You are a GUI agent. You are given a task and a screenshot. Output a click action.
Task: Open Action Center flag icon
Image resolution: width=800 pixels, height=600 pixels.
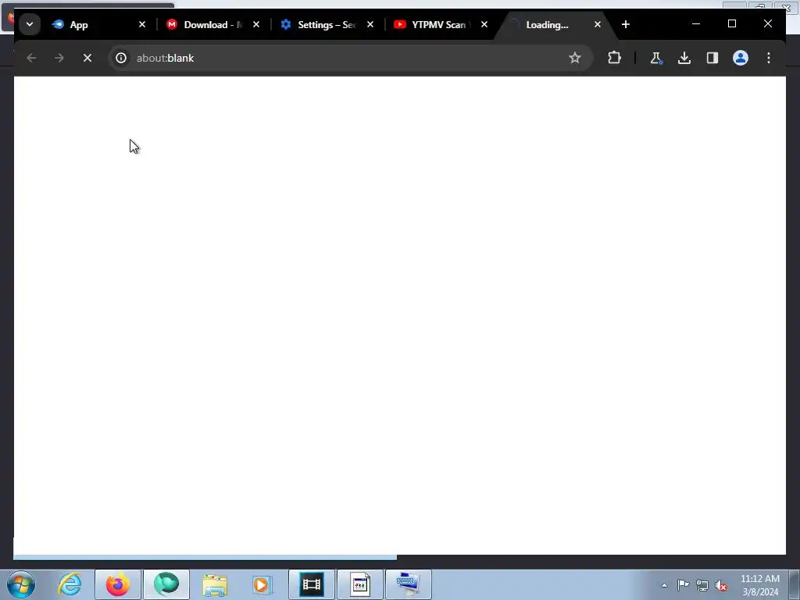[683, 585]
